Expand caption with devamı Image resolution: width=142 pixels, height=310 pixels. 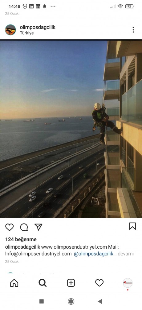pos(126,254)
